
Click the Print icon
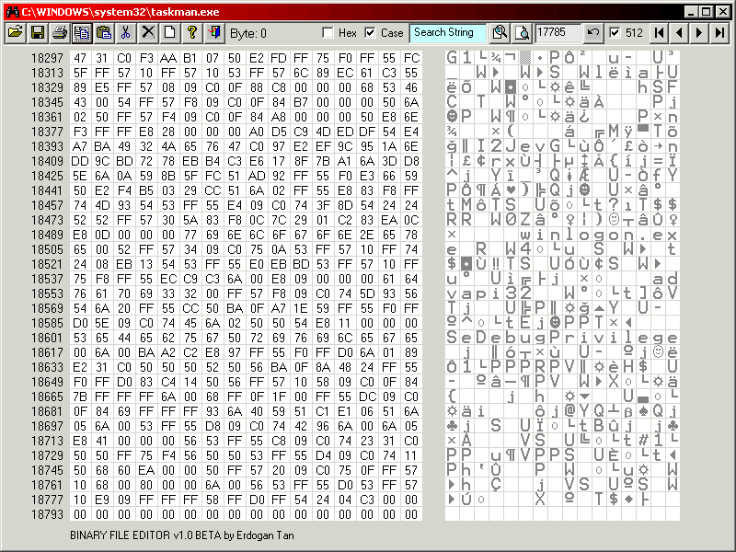click(x=60, y=32)
